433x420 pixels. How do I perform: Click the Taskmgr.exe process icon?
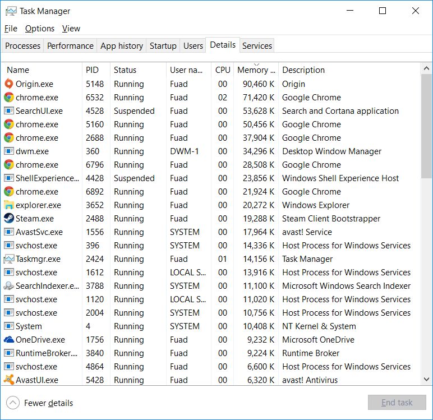click(x=9, y=259)
